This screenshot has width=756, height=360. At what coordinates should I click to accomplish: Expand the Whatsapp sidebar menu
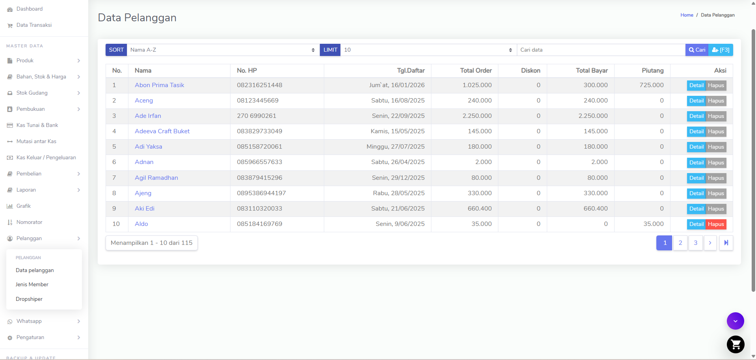pos(44,321)
